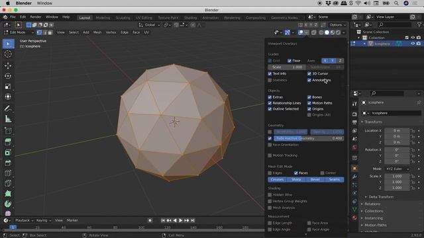
Task: Select the Scale tool
Action: coord(8,87)
